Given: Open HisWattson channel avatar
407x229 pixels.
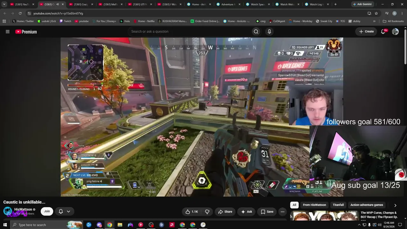Looking at the screenshot, I should point(8,211).
